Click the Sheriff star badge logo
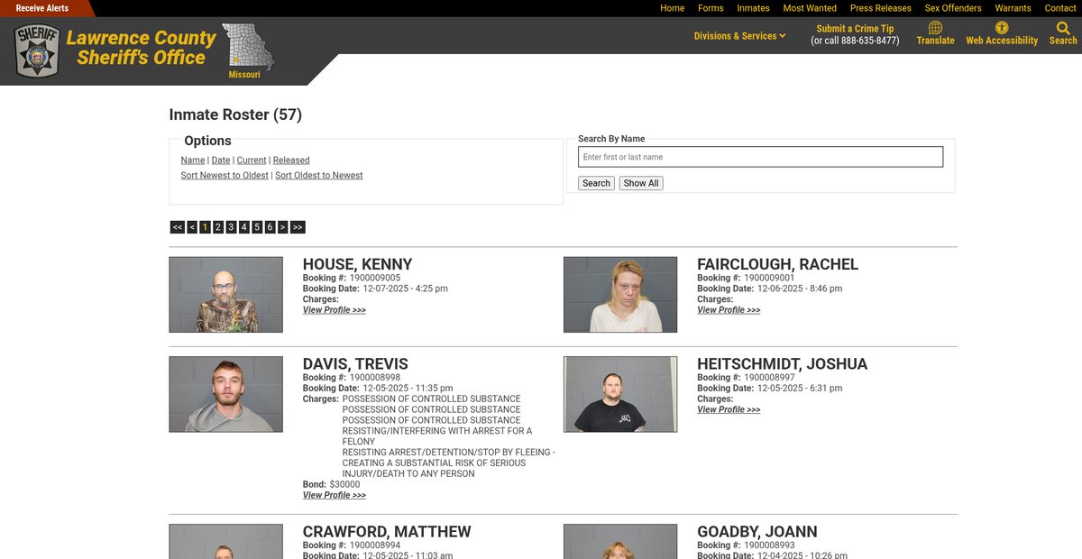The height and width of the screenshot is (559, 1082). coord(38,50)
